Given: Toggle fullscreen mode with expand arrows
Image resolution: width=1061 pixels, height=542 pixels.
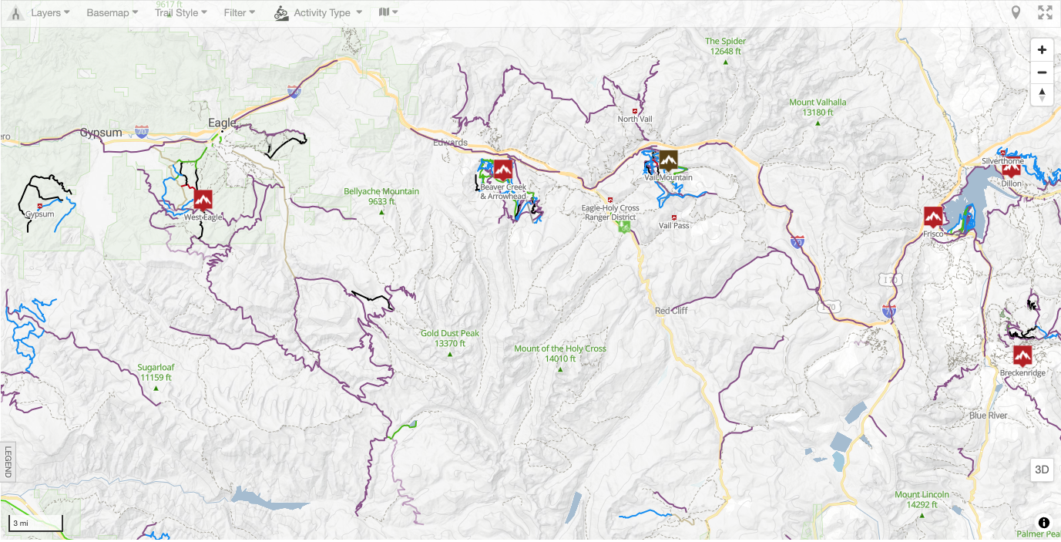Looking at the screenshot, I should click(x=1044, y=12).
